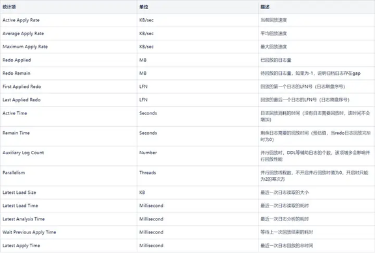This screenshot has height=253, width=375.
Task: Click KB unit in the Latest Load Size row
Action: [142, 193]
